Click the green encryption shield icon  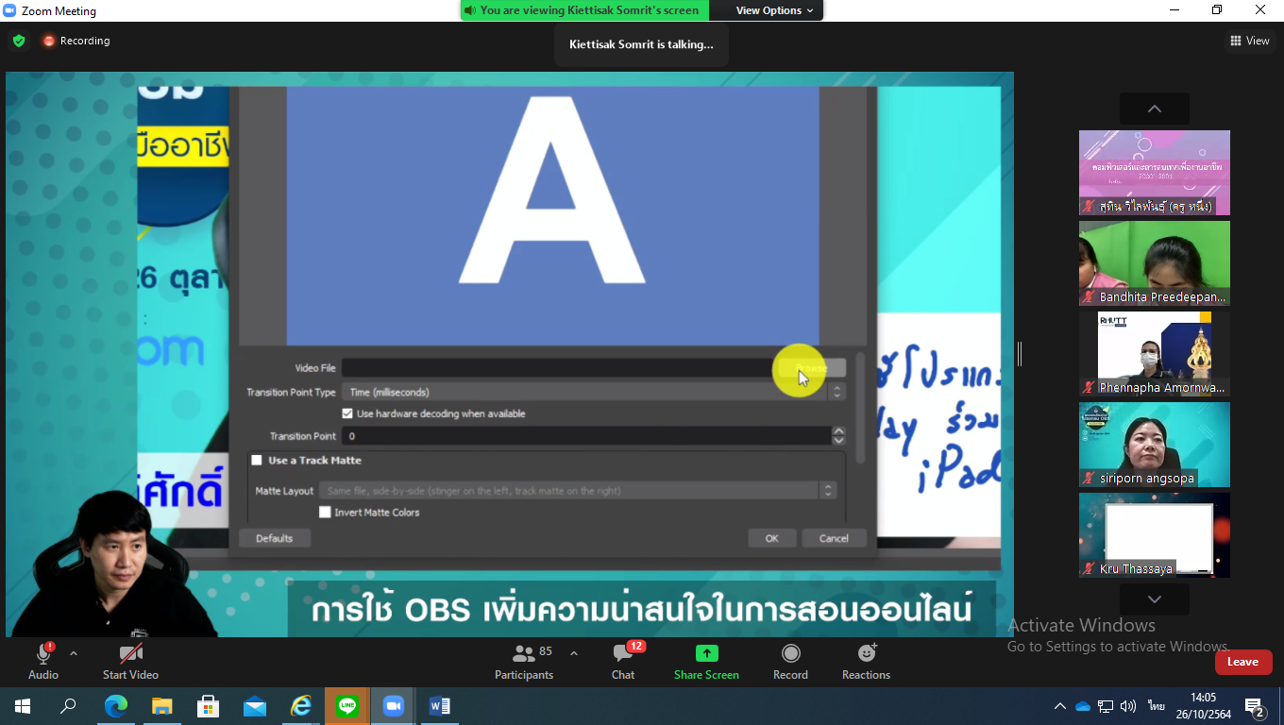point(19,41)
